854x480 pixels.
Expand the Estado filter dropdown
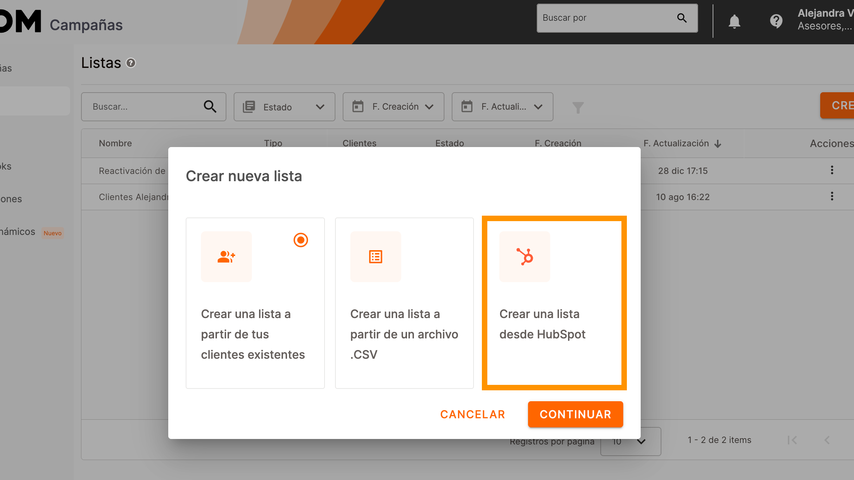284,107
